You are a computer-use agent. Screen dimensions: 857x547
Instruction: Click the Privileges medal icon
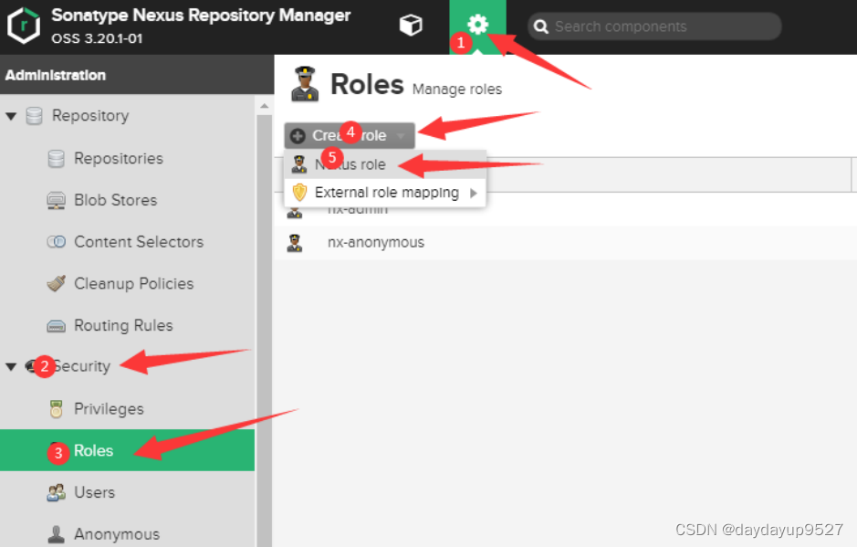[56, 408]
